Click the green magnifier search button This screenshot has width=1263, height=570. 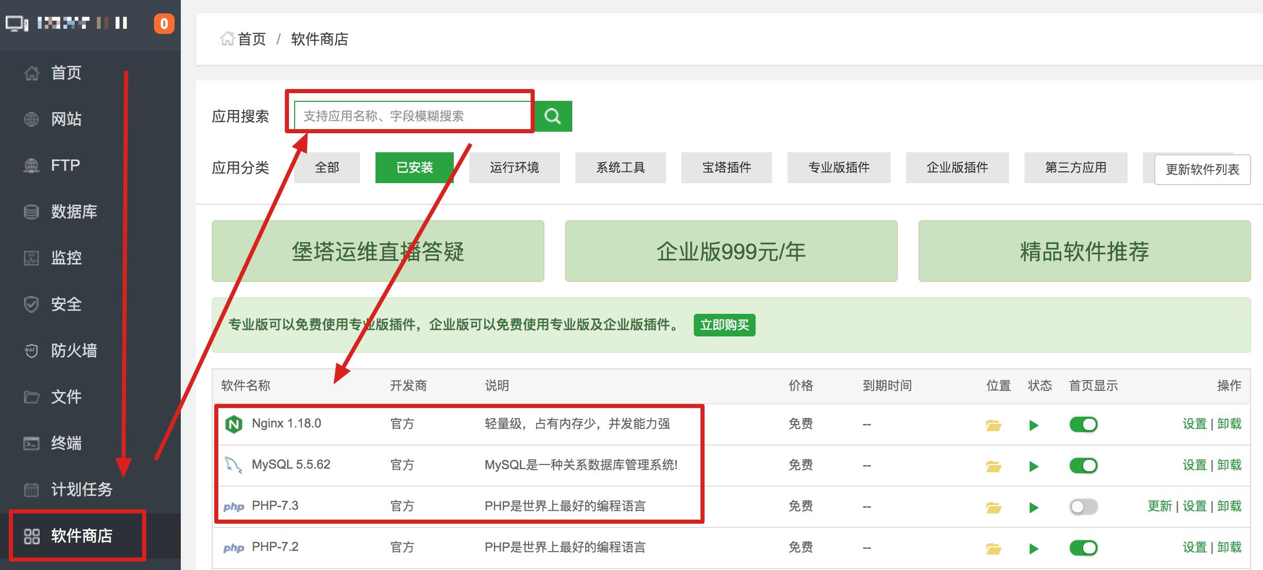[x=553, y=116]
